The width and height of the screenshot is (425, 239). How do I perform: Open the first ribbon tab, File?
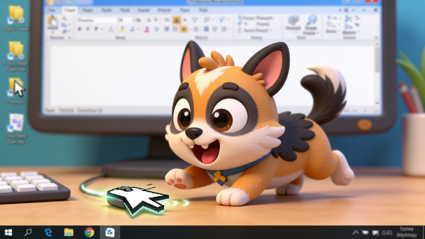[x=51, y=10]
